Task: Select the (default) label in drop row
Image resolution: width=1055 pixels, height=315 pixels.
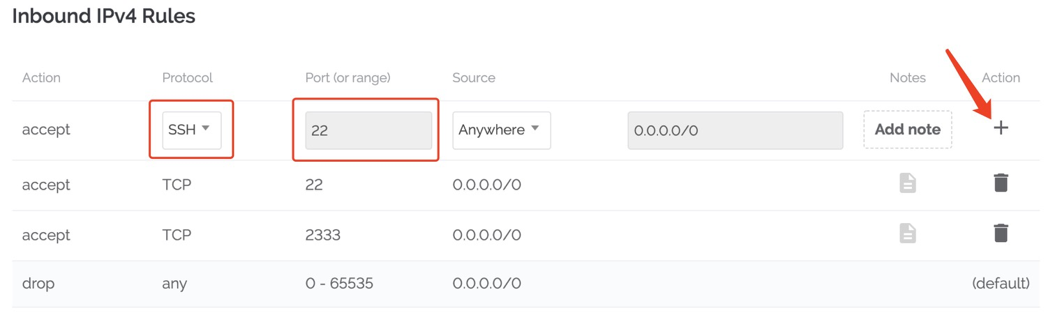Action: click(1001, 283)
